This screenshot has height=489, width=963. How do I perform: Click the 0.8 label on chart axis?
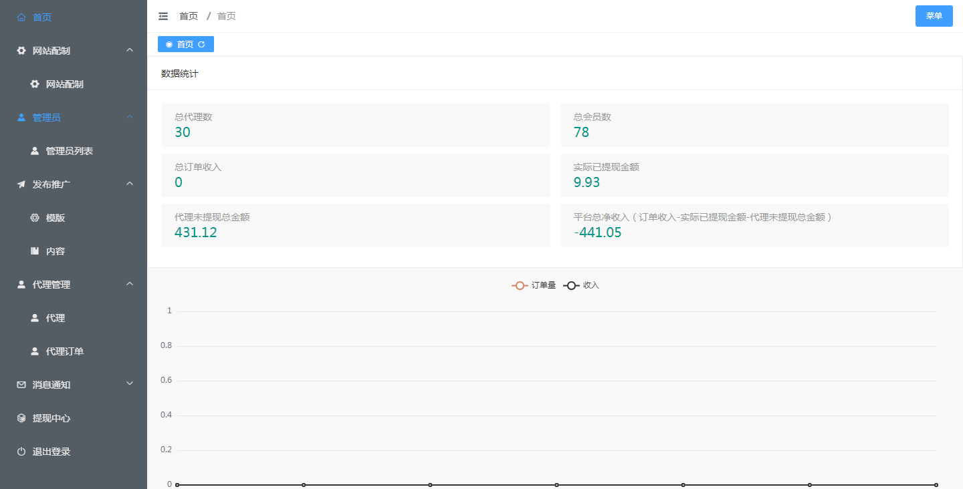[166, 345]
